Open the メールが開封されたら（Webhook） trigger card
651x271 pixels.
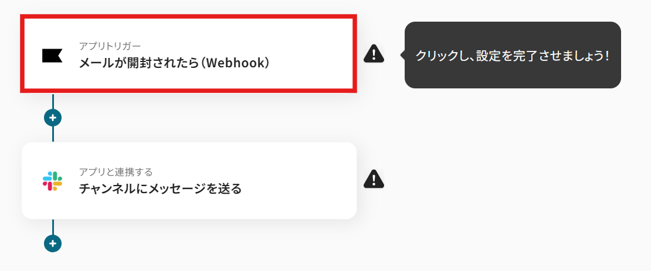189,53
